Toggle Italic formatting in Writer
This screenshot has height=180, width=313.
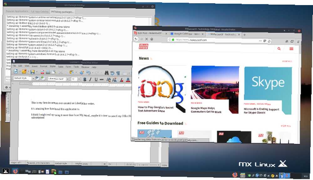(x=90, y=80)
